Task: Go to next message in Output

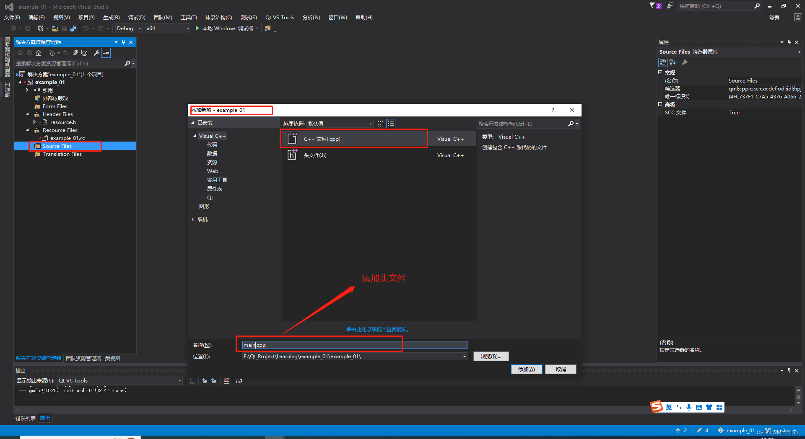Action: pos(214,381)
